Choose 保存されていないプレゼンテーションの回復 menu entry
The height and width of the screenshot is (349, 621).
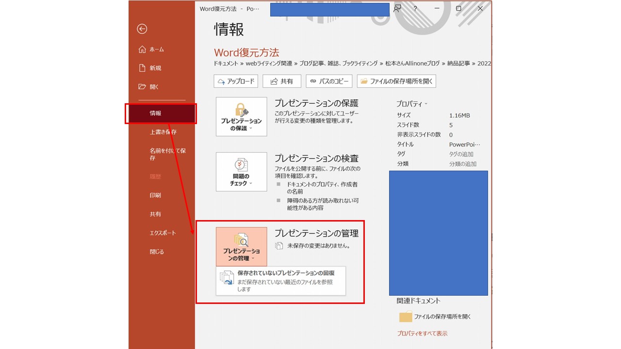coord(281,281)
